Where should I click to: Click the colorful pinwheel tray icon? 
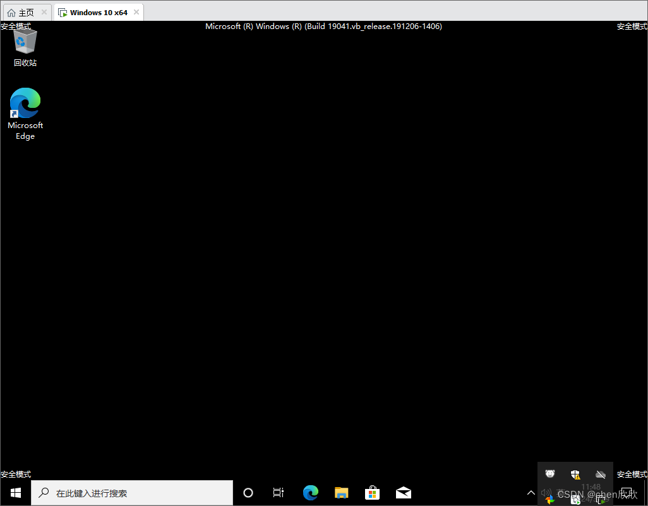tap(550, 500)
